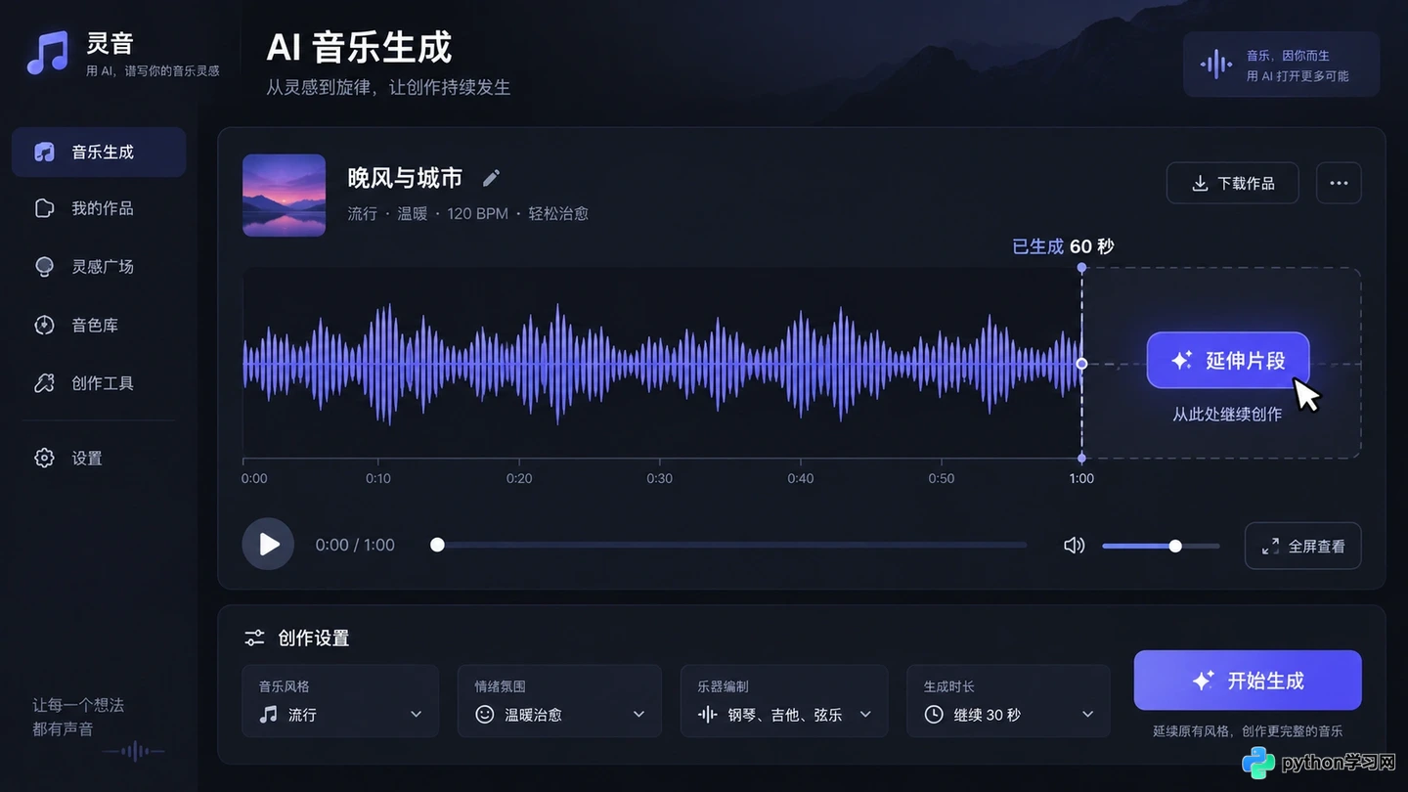
Task: Click the 0:00 / 1:00 time display
Action: coord(355,545)
